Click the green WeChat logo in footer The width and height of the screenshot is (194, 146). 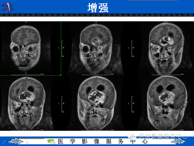[x=51, y=142]
